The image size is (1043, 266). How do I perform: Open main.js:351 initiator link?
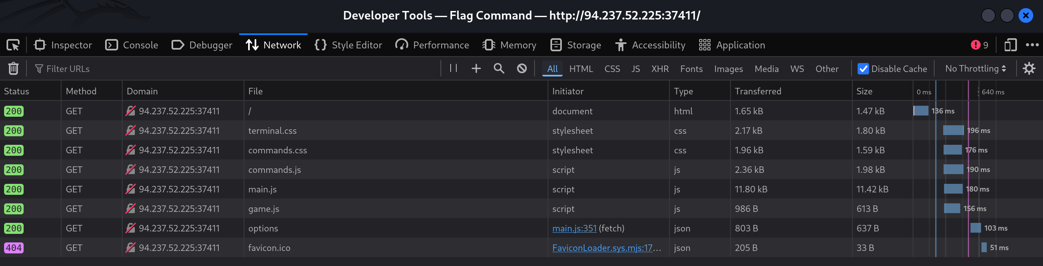pos(574,228)
